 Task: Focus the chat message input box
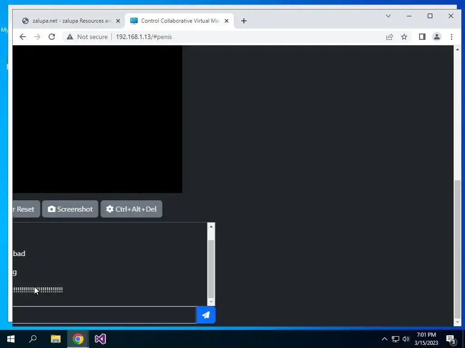[x=104, y=315]
